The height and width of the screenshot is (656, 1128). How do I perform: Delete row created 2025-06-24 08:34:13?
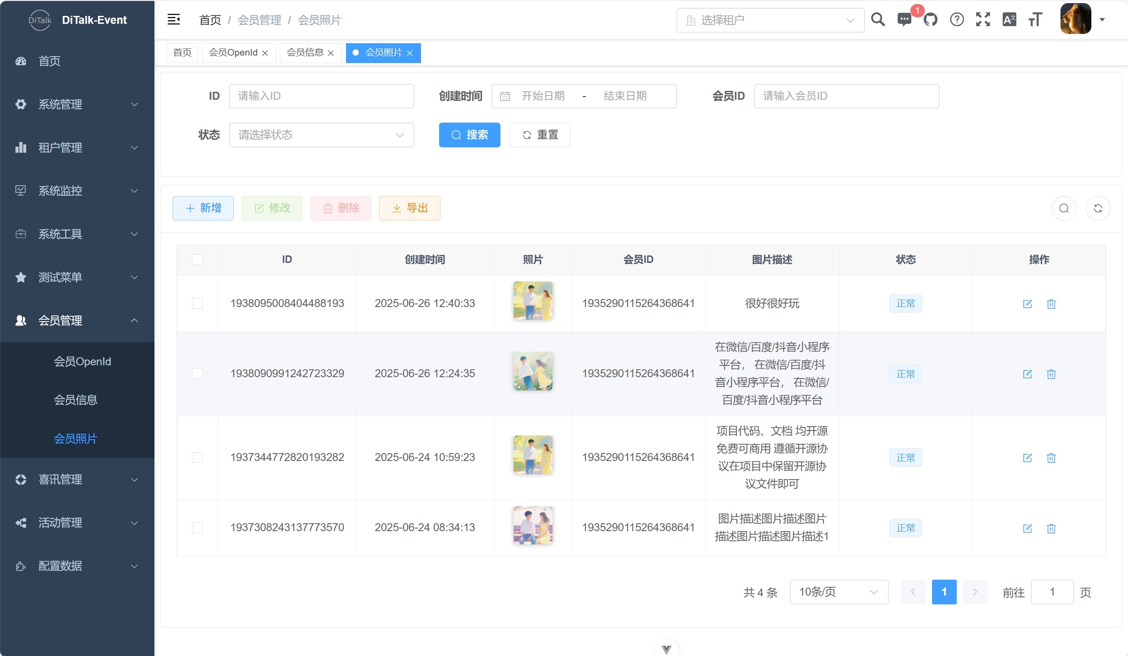click(1051, 528)
